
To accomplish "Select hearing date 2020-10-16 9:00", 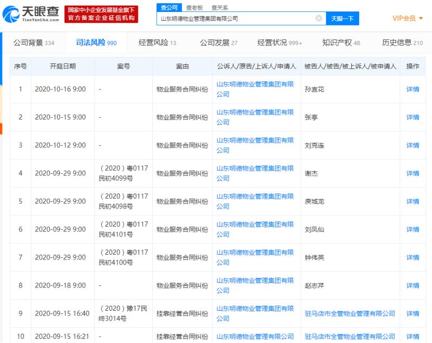I will click(x=60, y=89).
